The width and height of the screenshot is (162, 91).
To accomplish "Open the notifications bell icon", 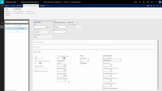I will pyautogui.click(x=148, y=2).
